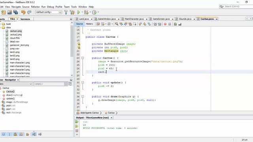The height and width of the screenshot is (142, 253).
Task: Click the Undo arrow icon
Action: tap(23, 12)
